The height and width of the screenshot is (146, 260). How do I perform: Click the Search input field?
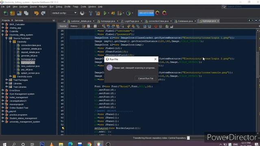pos(243,6)
